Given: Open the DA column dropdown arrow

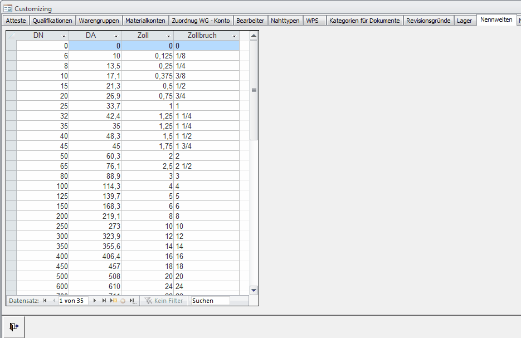Looking at the screenshot, I should pyautogui.click(x=116, y=36).
